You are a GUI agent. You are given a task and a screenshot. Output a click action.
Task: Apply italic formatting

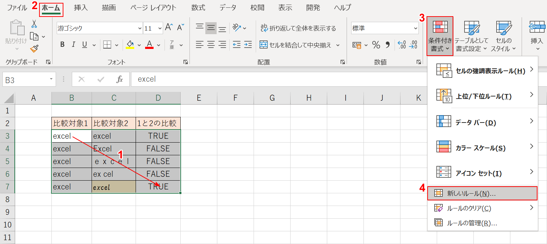coord(73,44)
